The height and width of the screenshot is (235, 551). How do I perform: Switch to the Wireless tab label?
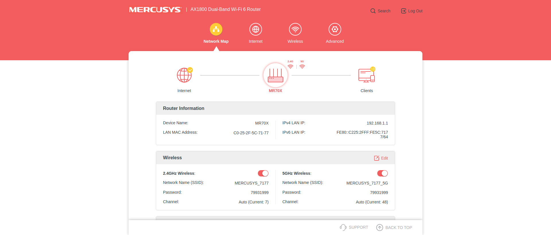295,41
